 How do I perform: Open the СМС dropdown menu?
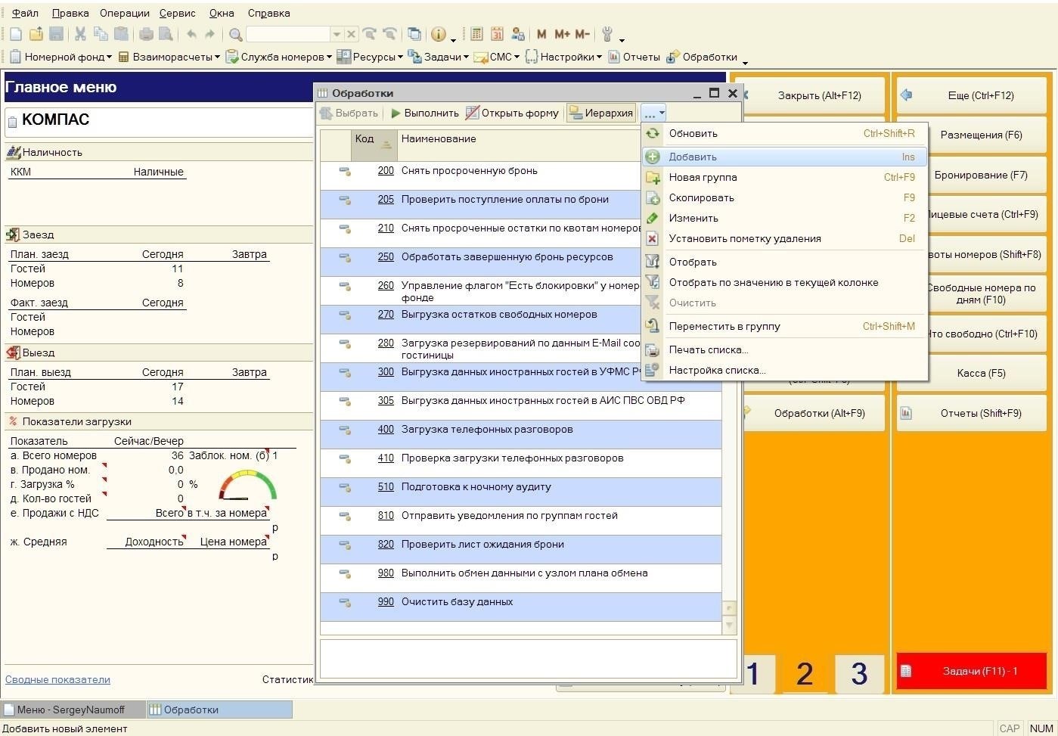point(497,57)
